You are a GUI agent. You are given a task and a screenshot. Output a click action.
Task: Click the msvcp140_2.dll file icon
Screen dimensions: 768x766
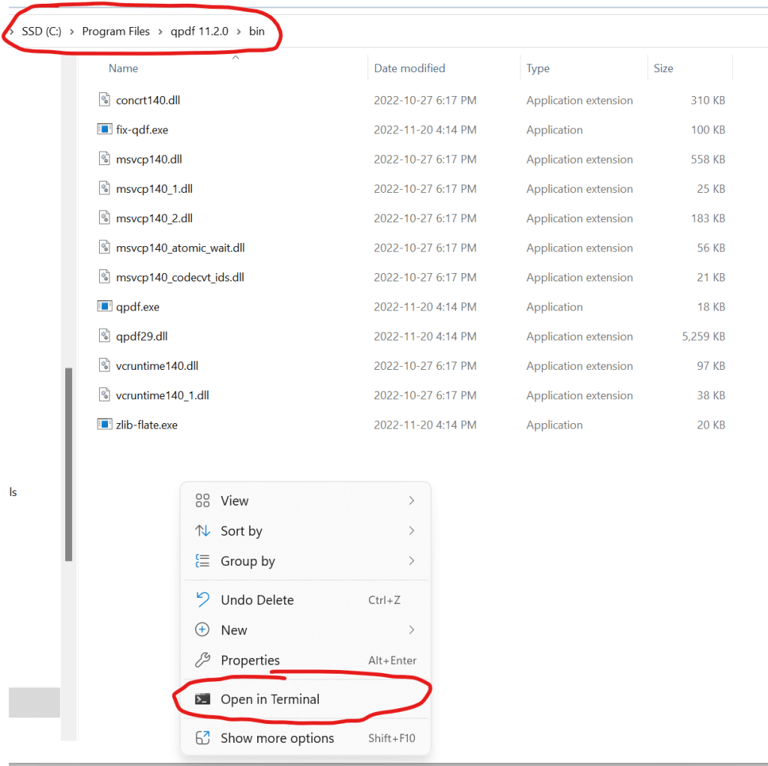pyautogui.click(x=104, y=217)
